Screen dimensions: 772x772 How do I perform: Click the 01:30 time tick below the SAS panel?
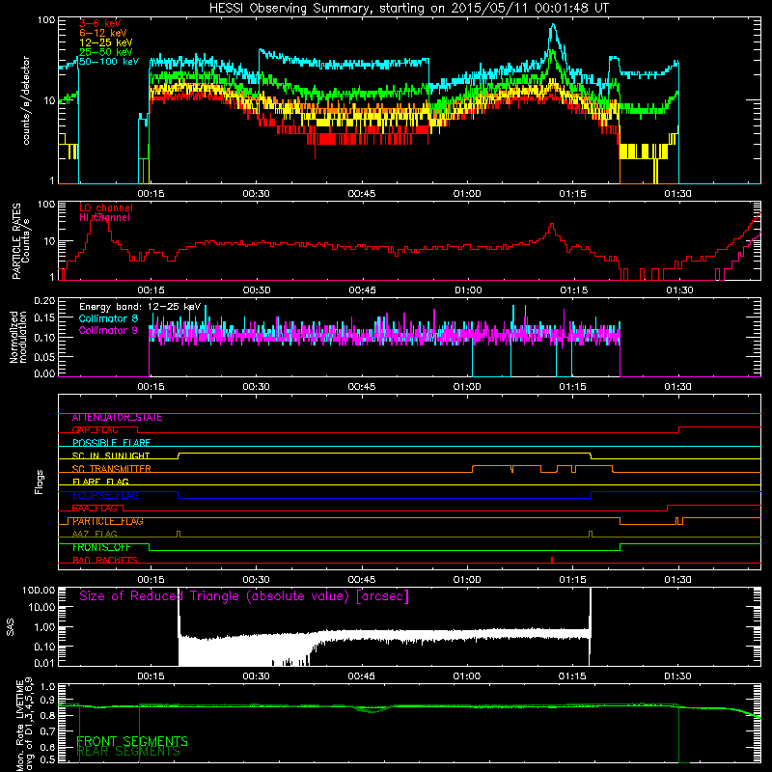pos(677,676)
